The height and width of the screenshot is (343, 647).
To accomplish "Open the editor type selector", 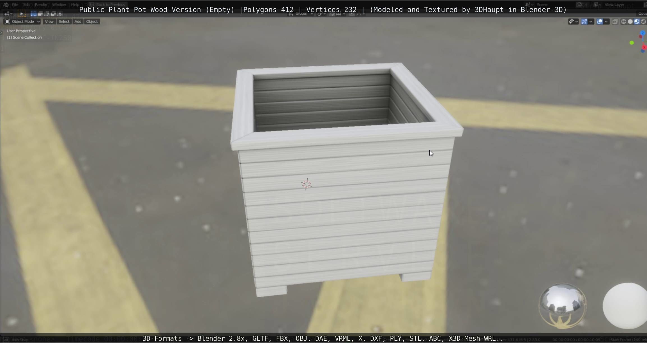I will point(8,13).
